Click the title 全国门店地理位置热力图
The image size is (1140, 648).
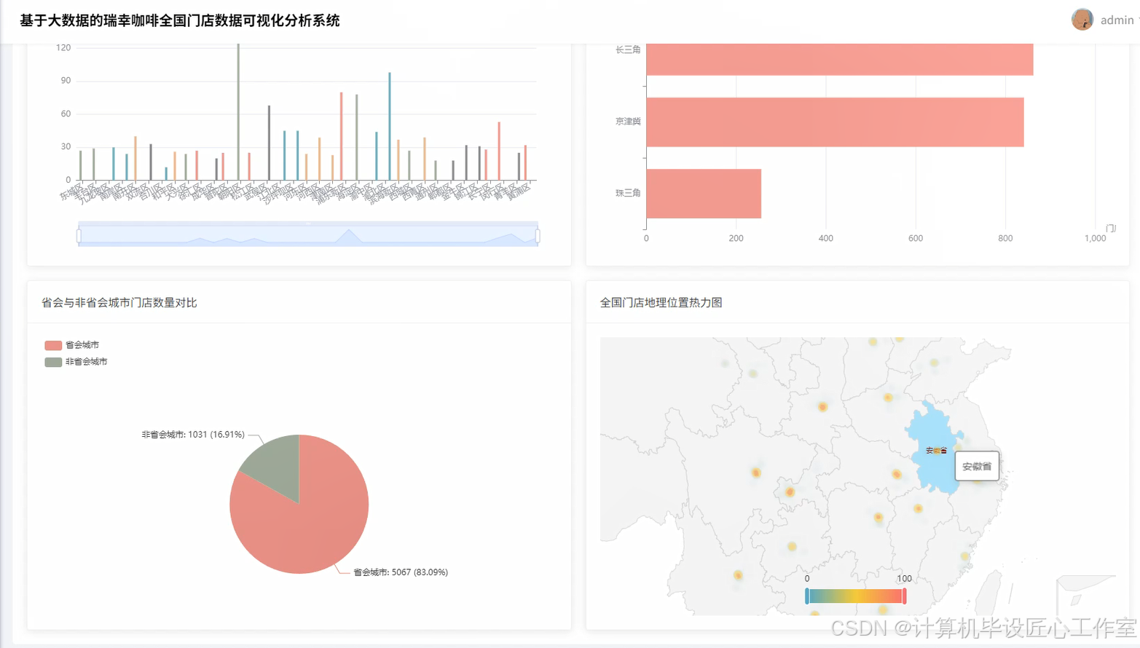click(661, 303)
